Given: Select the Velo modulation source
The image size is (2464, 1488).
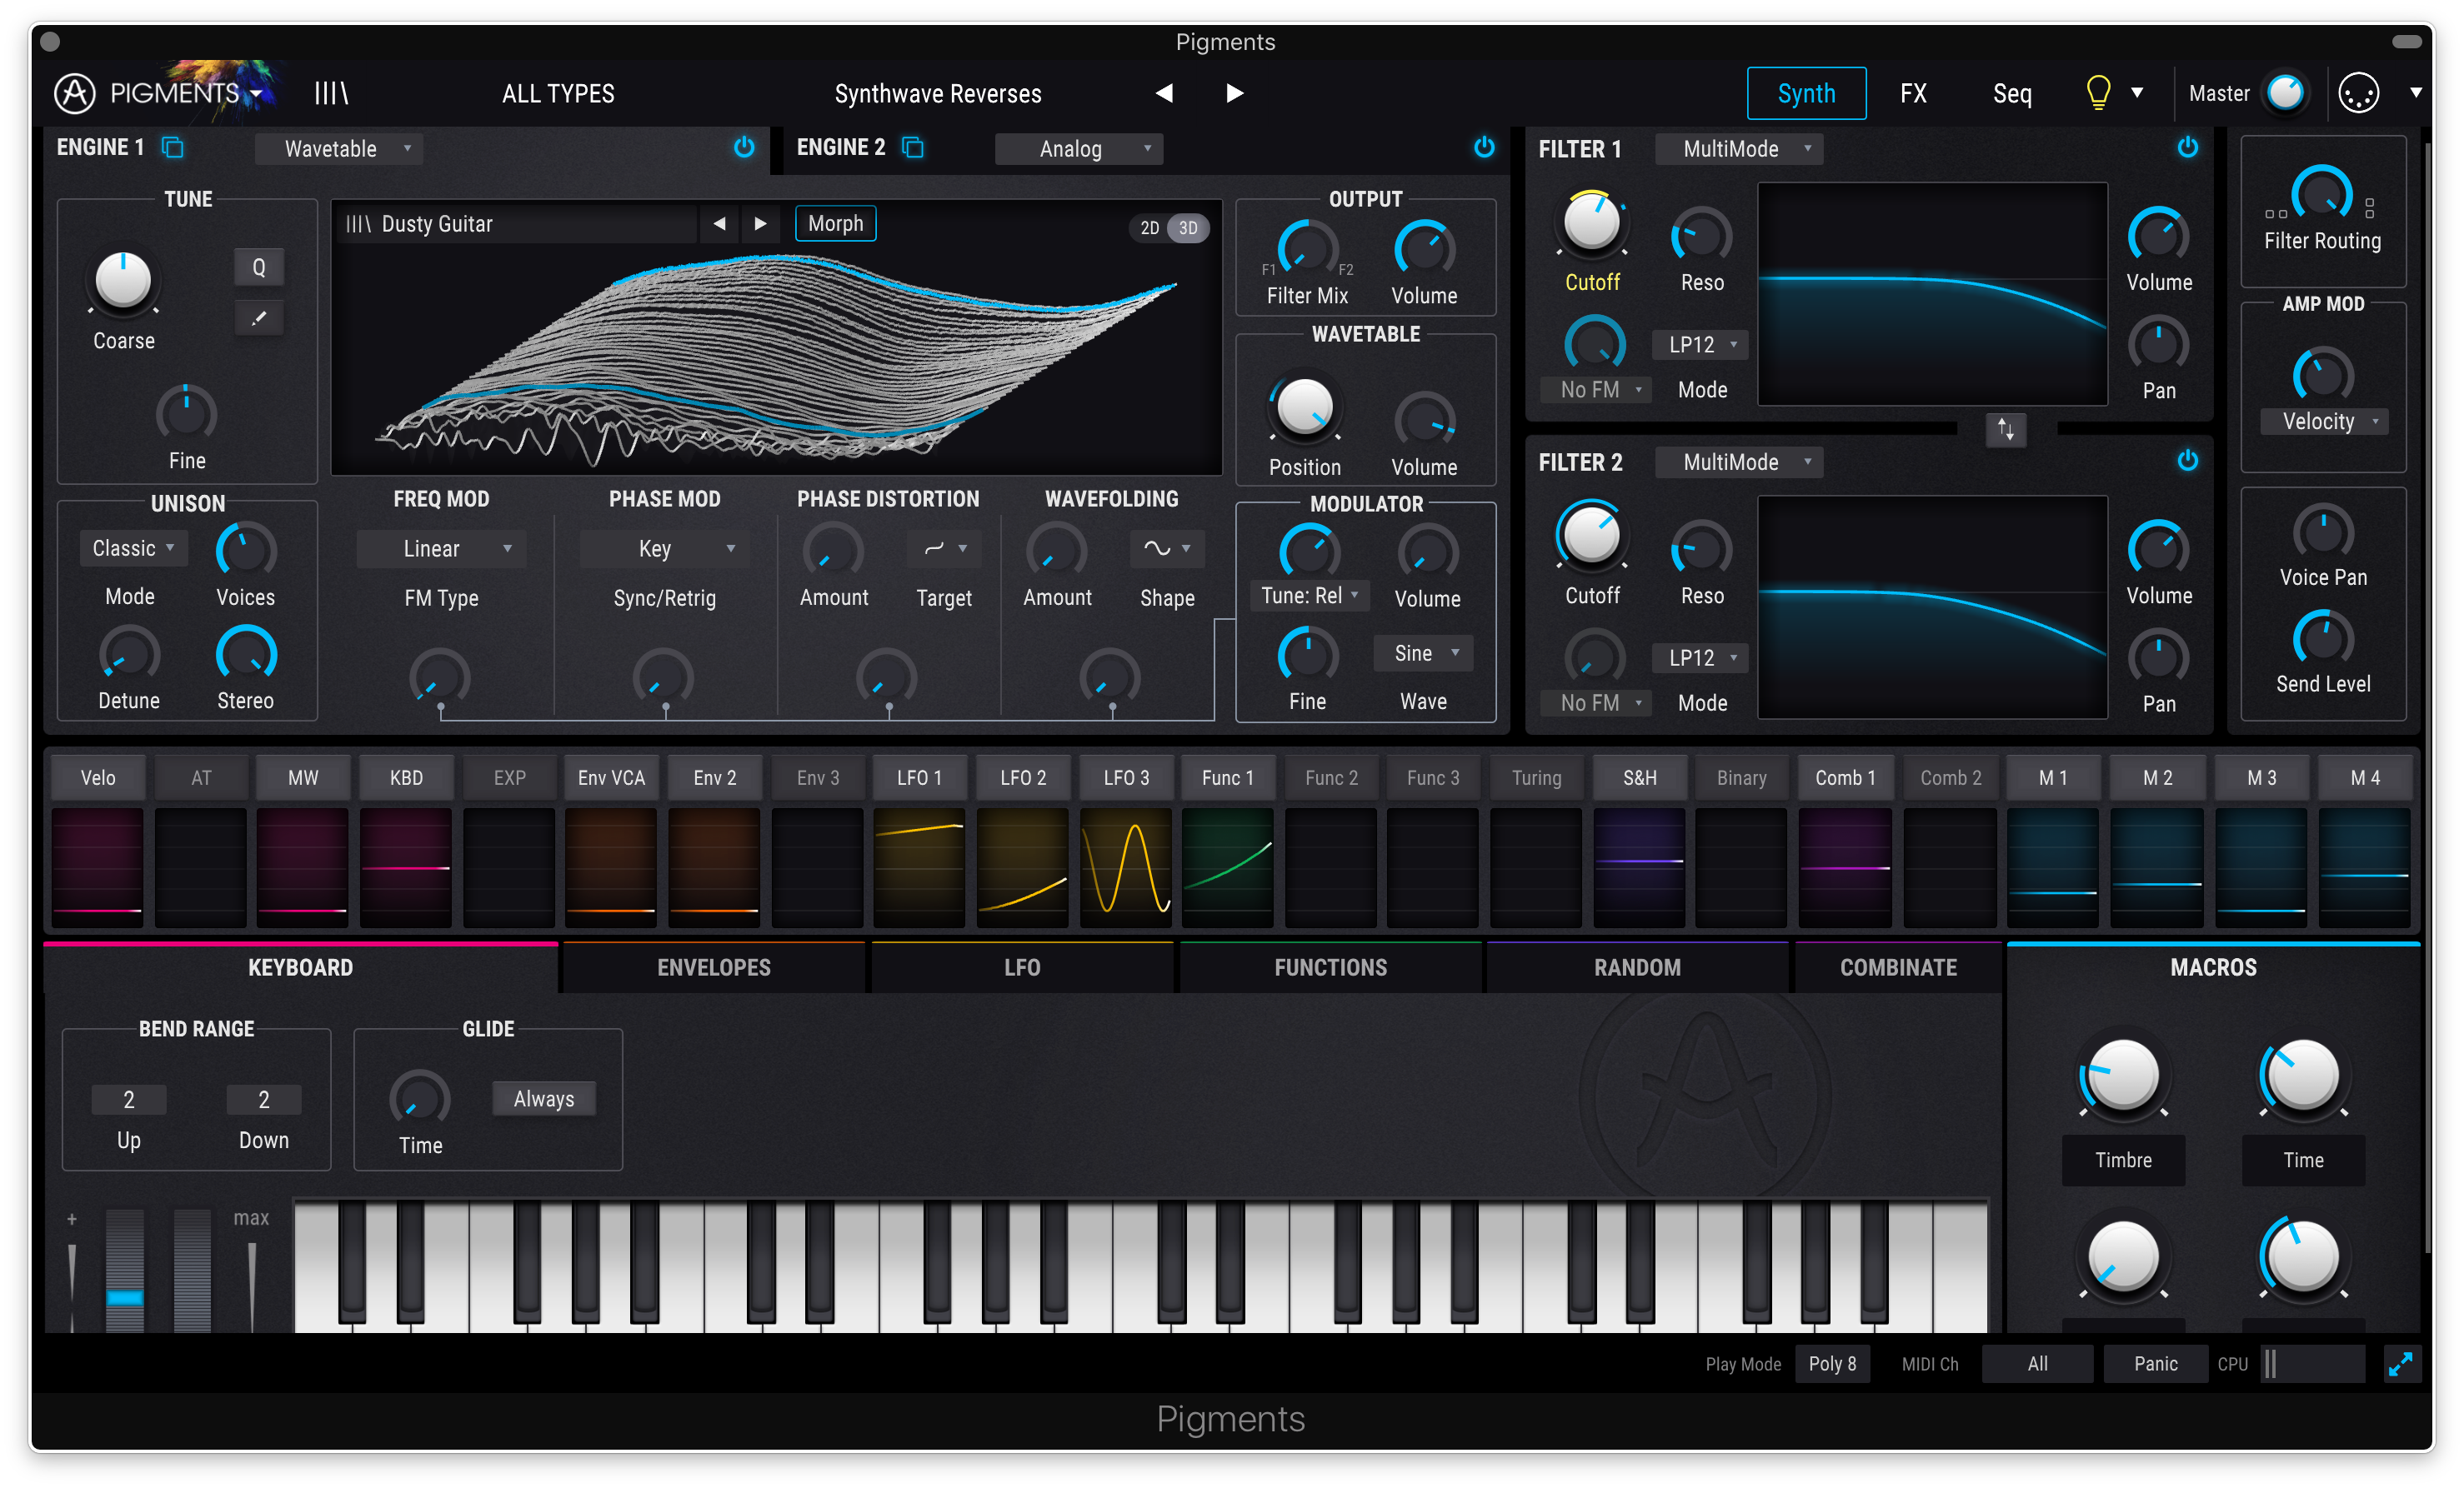Looking at the screenshot, I should (98, 777).
